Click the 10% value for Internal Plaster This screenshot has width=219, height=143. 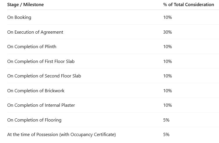pos(168,105)
